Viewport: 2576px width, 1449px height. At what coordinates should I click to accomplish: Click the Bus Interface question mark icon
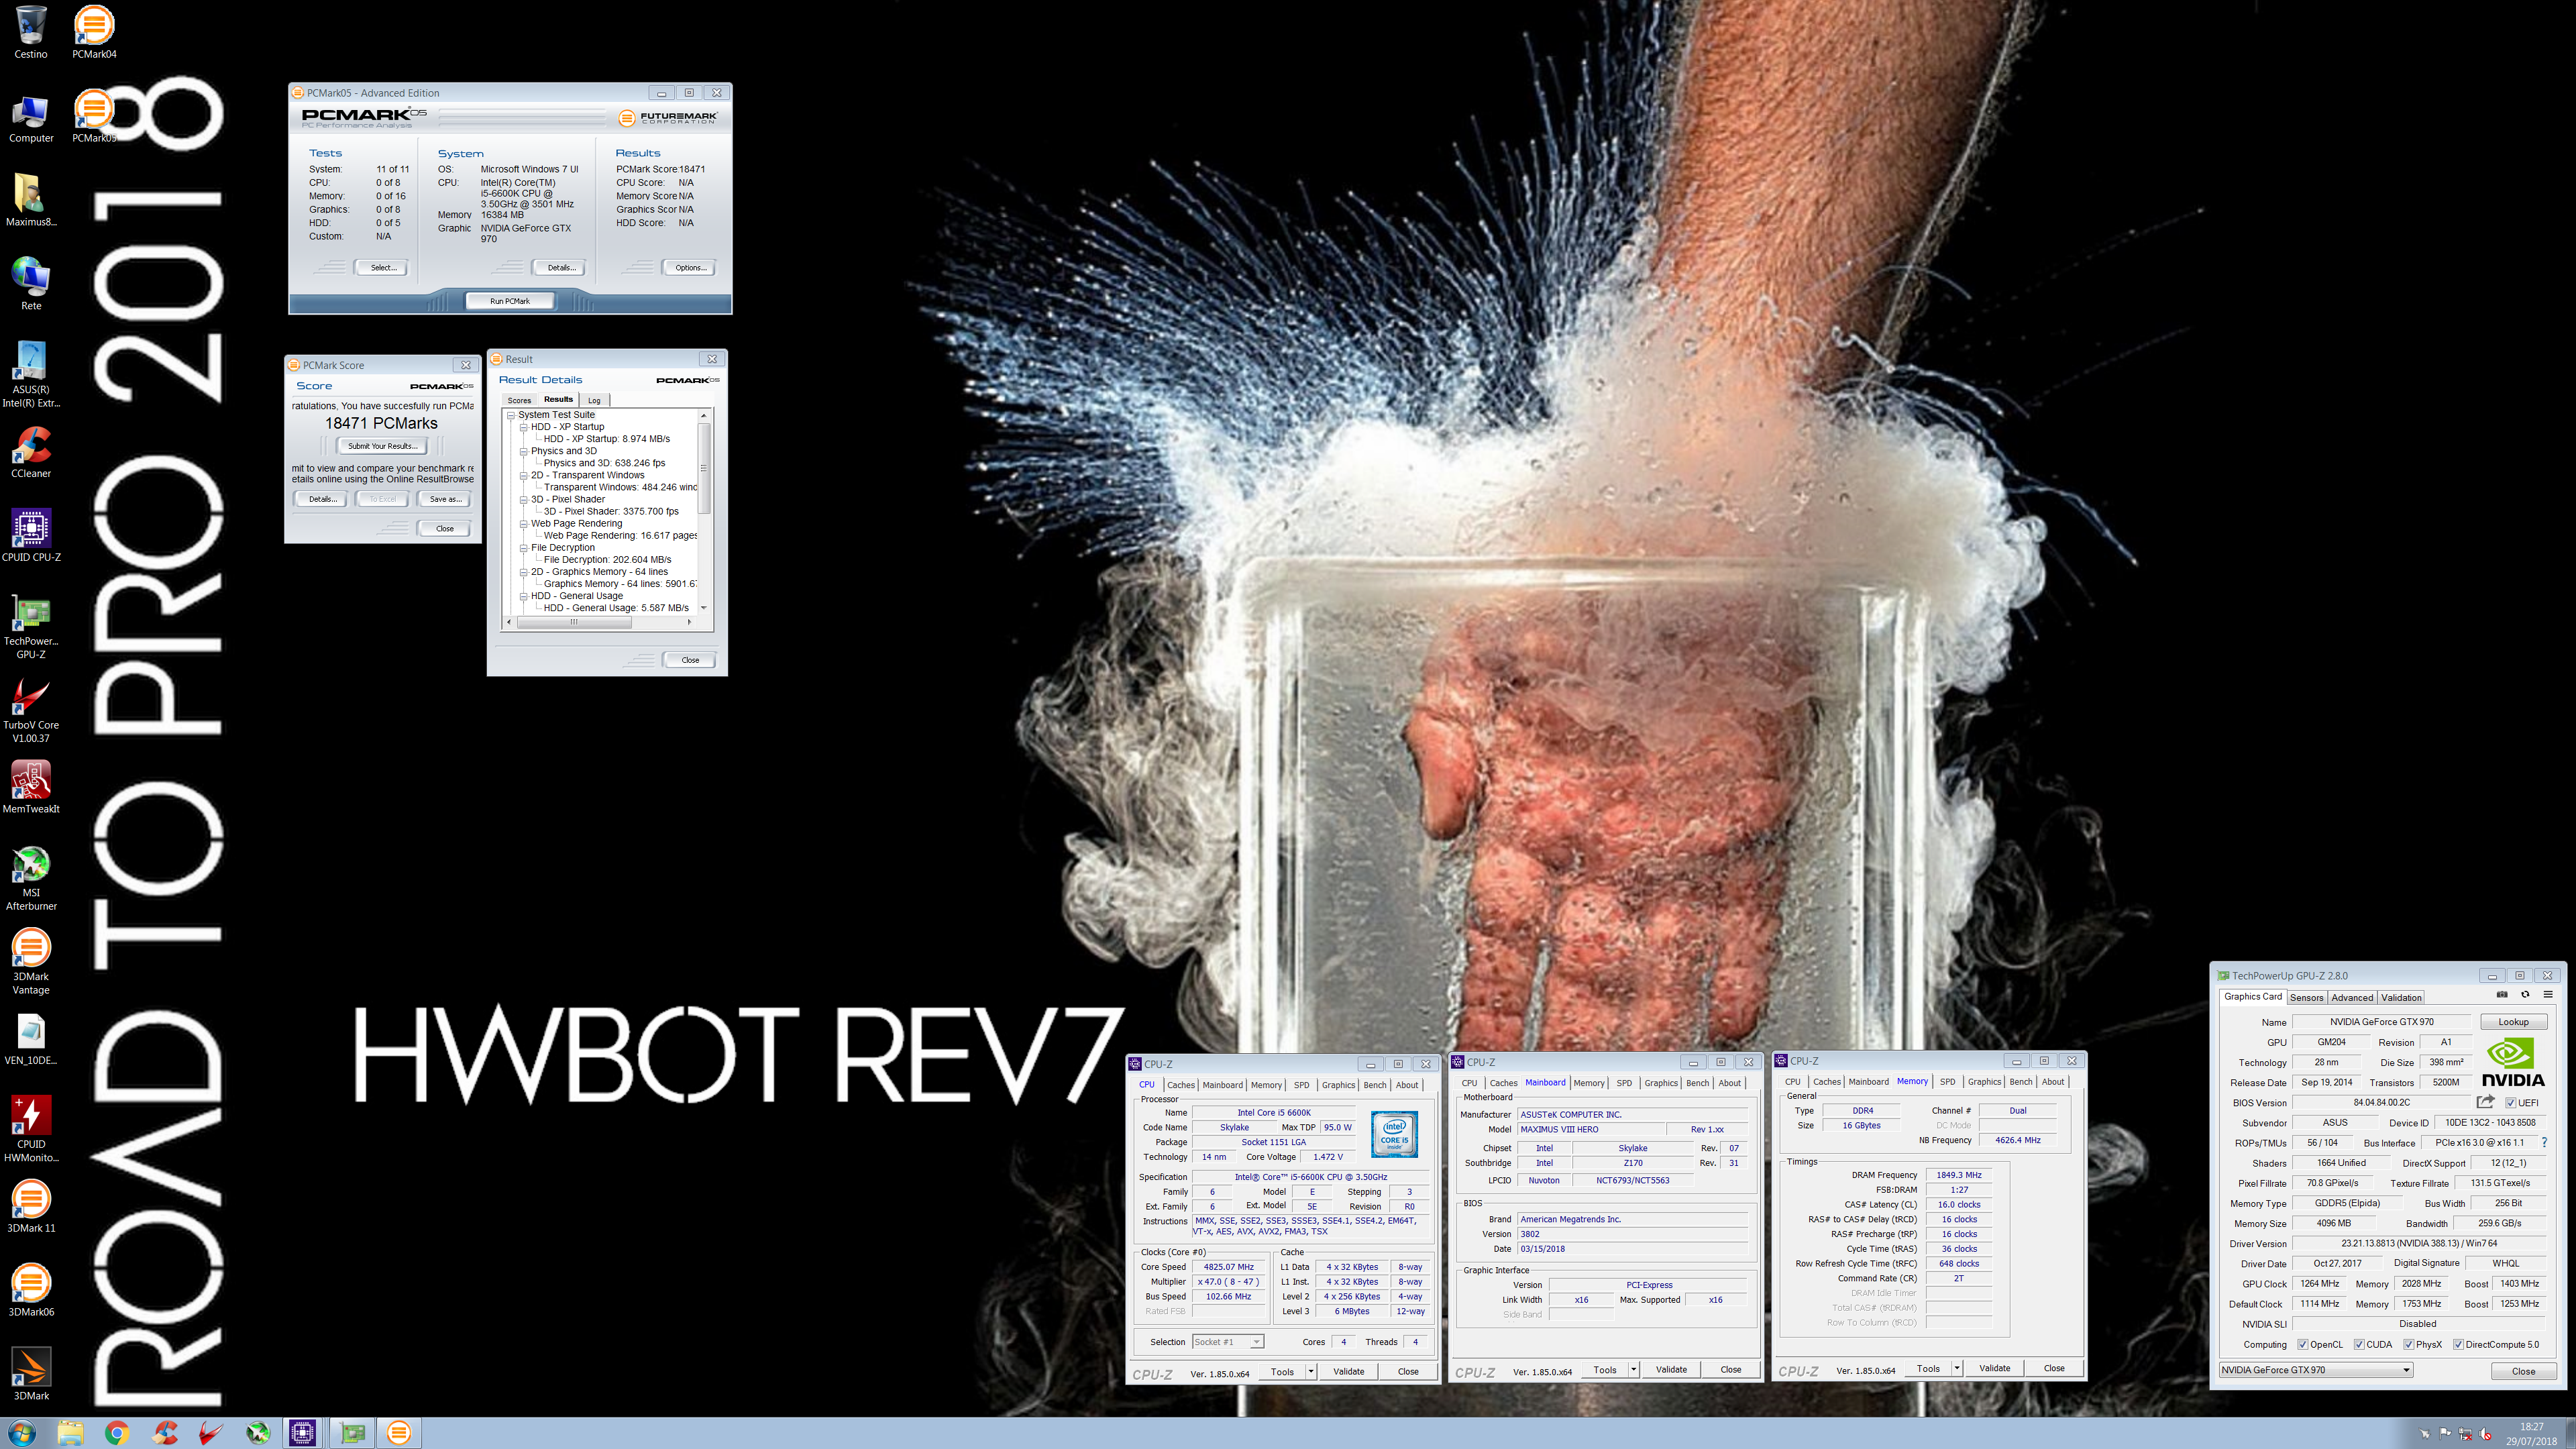[x=2544, y=1143]
